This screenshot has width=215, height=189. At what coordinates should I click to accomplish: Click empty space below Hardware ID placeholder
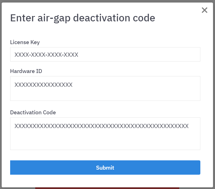click(105, 95)
